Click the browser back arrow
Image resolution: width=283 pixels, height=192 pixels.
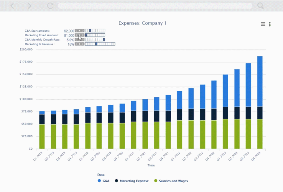(12, 6)
